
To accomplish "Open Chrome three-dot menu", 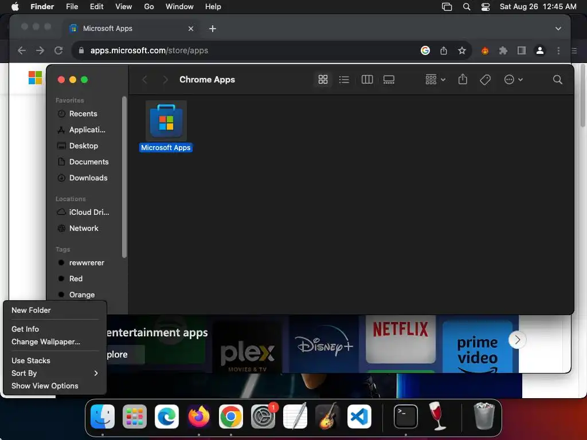I will (558, 50).
